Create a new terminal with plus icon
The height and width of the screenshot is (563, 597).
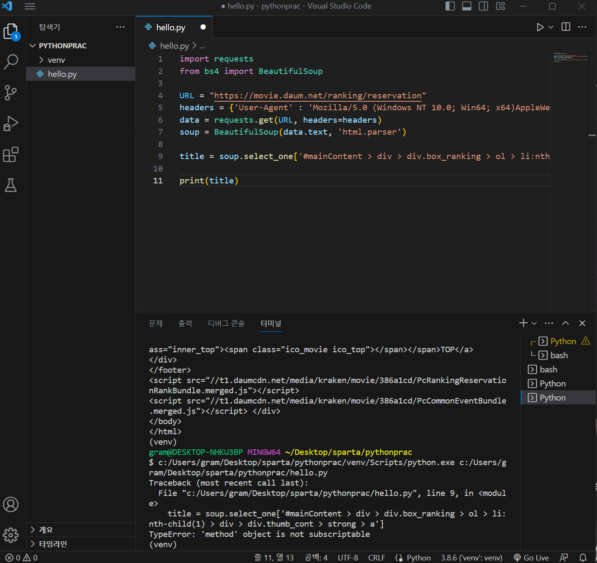tap(523, 323)
